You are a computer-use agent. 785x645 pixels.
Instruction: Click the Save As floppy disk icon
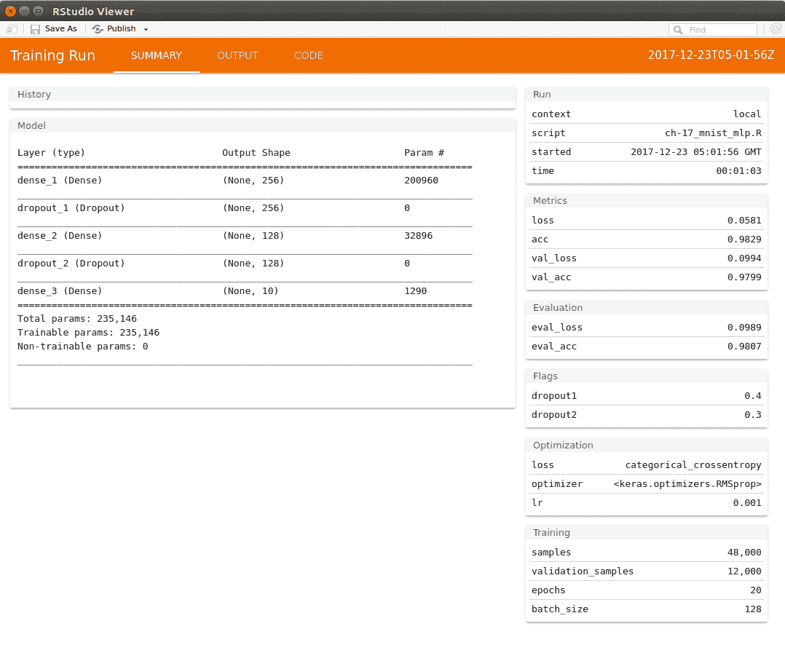[35, 30]
